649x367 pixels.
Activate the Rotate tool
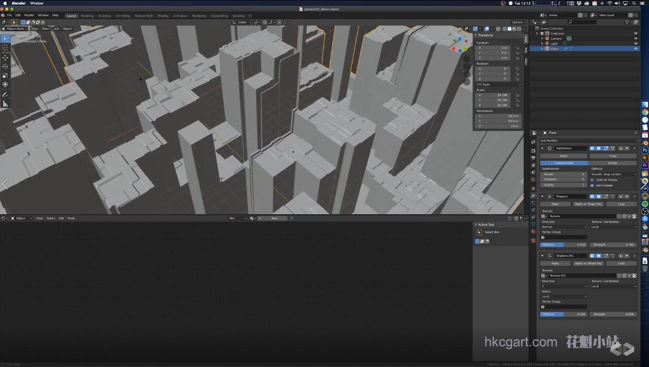point(6,67)
